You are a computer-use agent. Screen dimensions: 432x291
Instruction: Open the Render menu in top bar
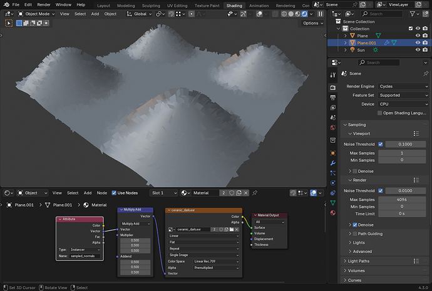click(44, 4)
